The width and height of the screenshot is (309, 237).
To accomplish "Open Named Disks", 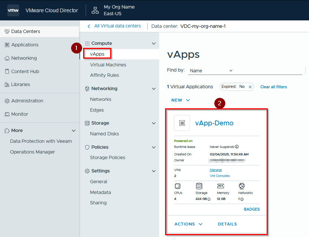I will pyautogui.click(x=105, y=134).
